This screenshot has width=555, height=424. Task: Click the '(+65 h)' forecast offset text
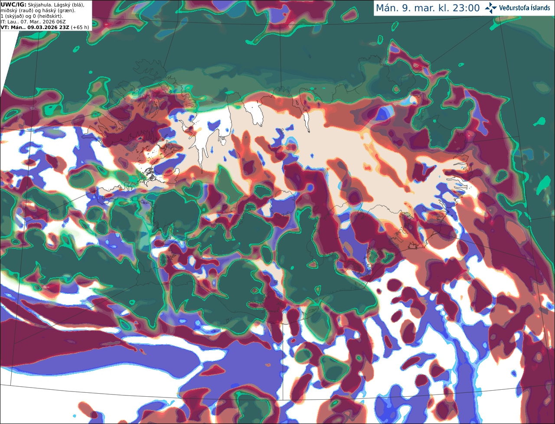pos(80,27)
